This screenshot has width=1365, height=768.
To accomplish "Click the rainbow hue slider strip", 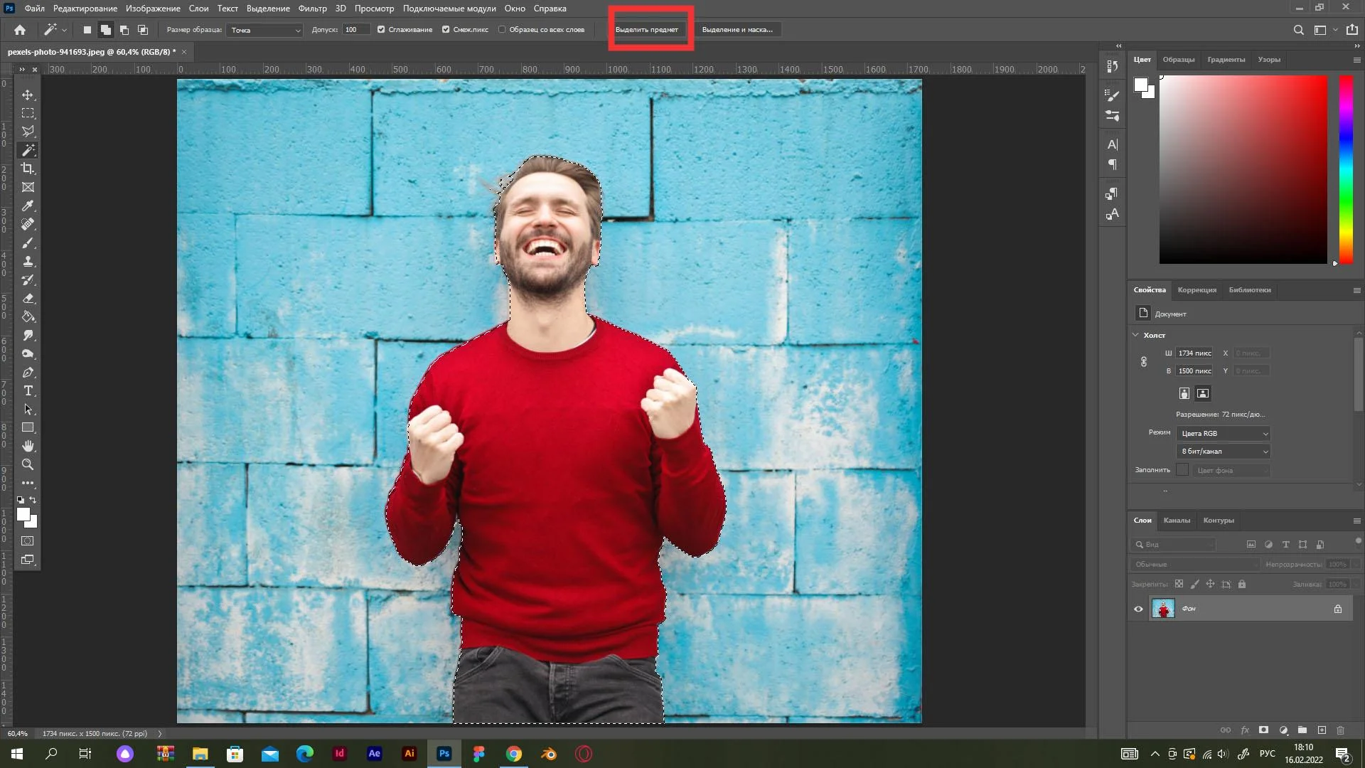I will [x=1346, y=169].
